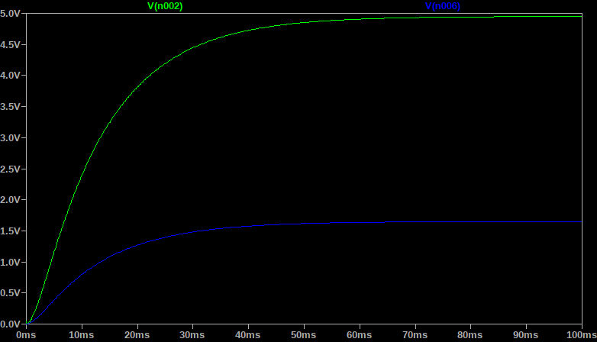Click the 2.5V vertical axis label
Viewport: 597px width, 342px height.
tap(10, 169)
